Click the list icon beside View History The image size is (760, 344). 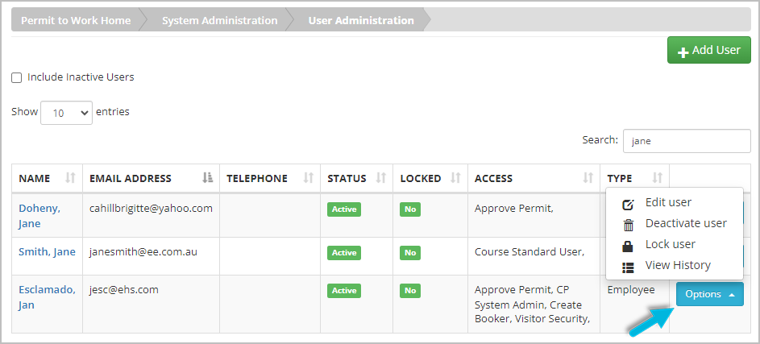click(x=629, y=266)
